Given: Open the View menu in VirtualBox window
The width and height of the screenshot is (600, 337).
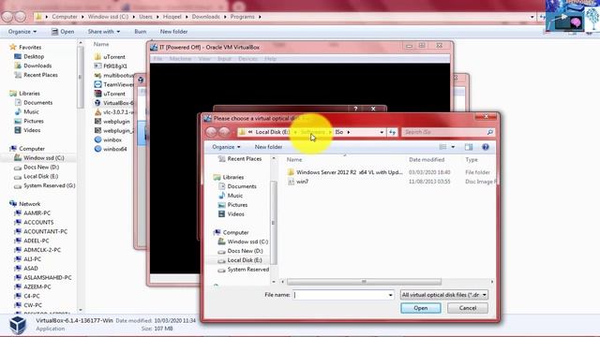Looking at the screenshot, I should (x=204, y=58).
